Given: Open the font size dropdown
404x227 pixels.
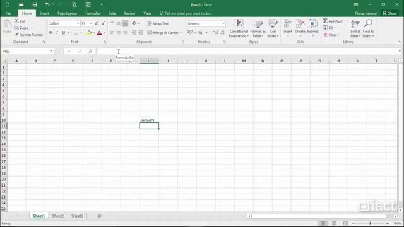Looking at the screenshot, I should [x=91, y=23].
